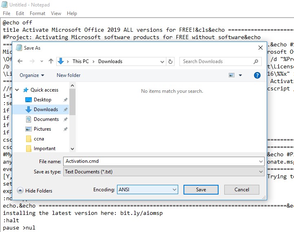Open the Organize menu
294x232 pixels.
point(32,75)
